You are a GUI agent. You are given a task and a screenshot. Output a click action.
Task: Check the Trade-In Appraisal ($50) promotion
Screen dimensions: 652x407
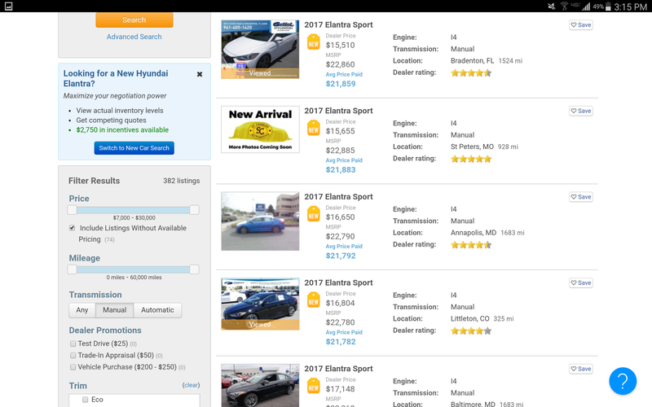[73, 355]
